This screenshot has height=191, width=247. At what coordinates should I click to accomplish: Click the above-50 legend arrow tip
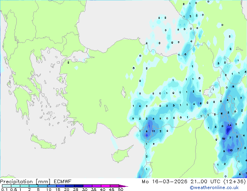tap(123, 186)
